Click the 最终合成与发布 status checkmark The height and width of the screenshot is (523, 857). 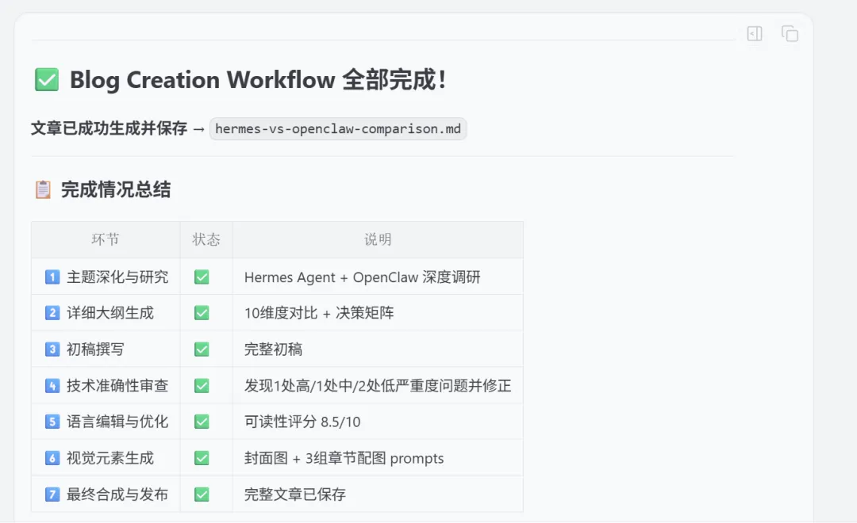tap(202, 494)
